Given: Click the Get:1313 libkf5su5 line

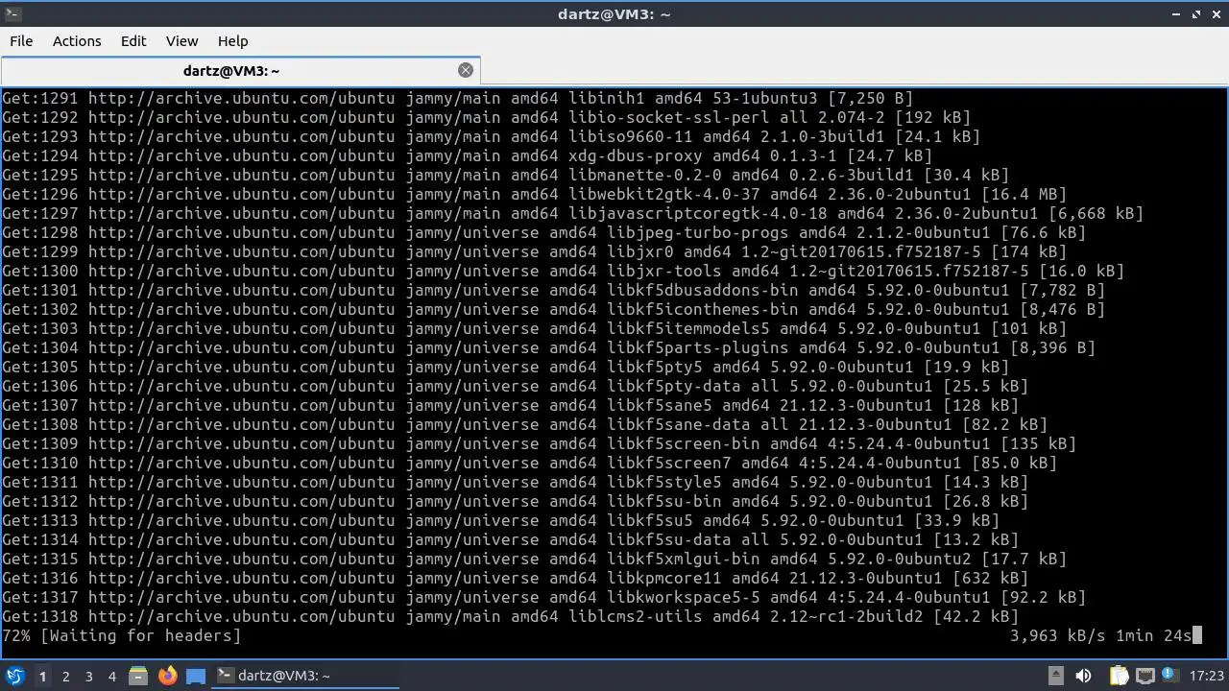Looking at the screenshot, I should coord(500,520).
